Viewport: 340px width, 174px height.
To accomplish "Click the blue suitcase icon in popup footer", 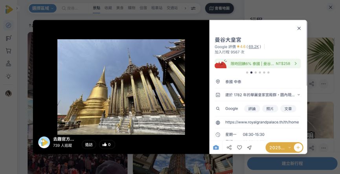I will point(216,147).
